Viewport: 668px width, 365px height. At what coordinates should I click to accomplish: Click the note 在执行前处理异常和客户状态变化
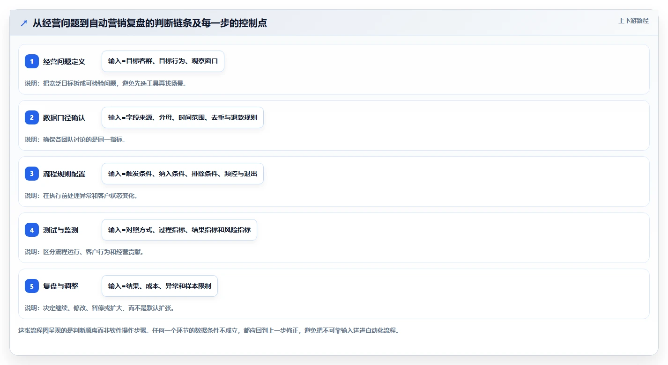(82, 196)
